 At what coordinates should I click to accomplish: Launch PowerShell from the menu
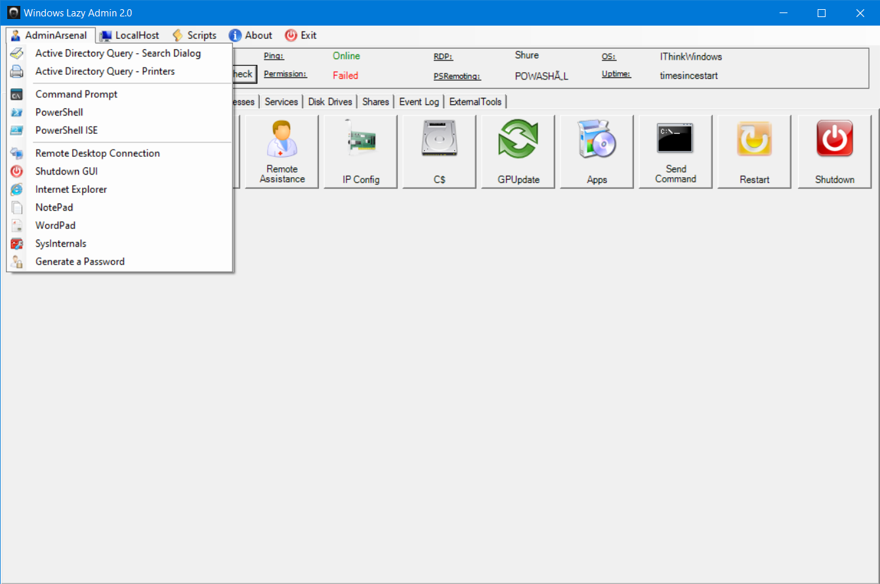[x=119, y=112]
